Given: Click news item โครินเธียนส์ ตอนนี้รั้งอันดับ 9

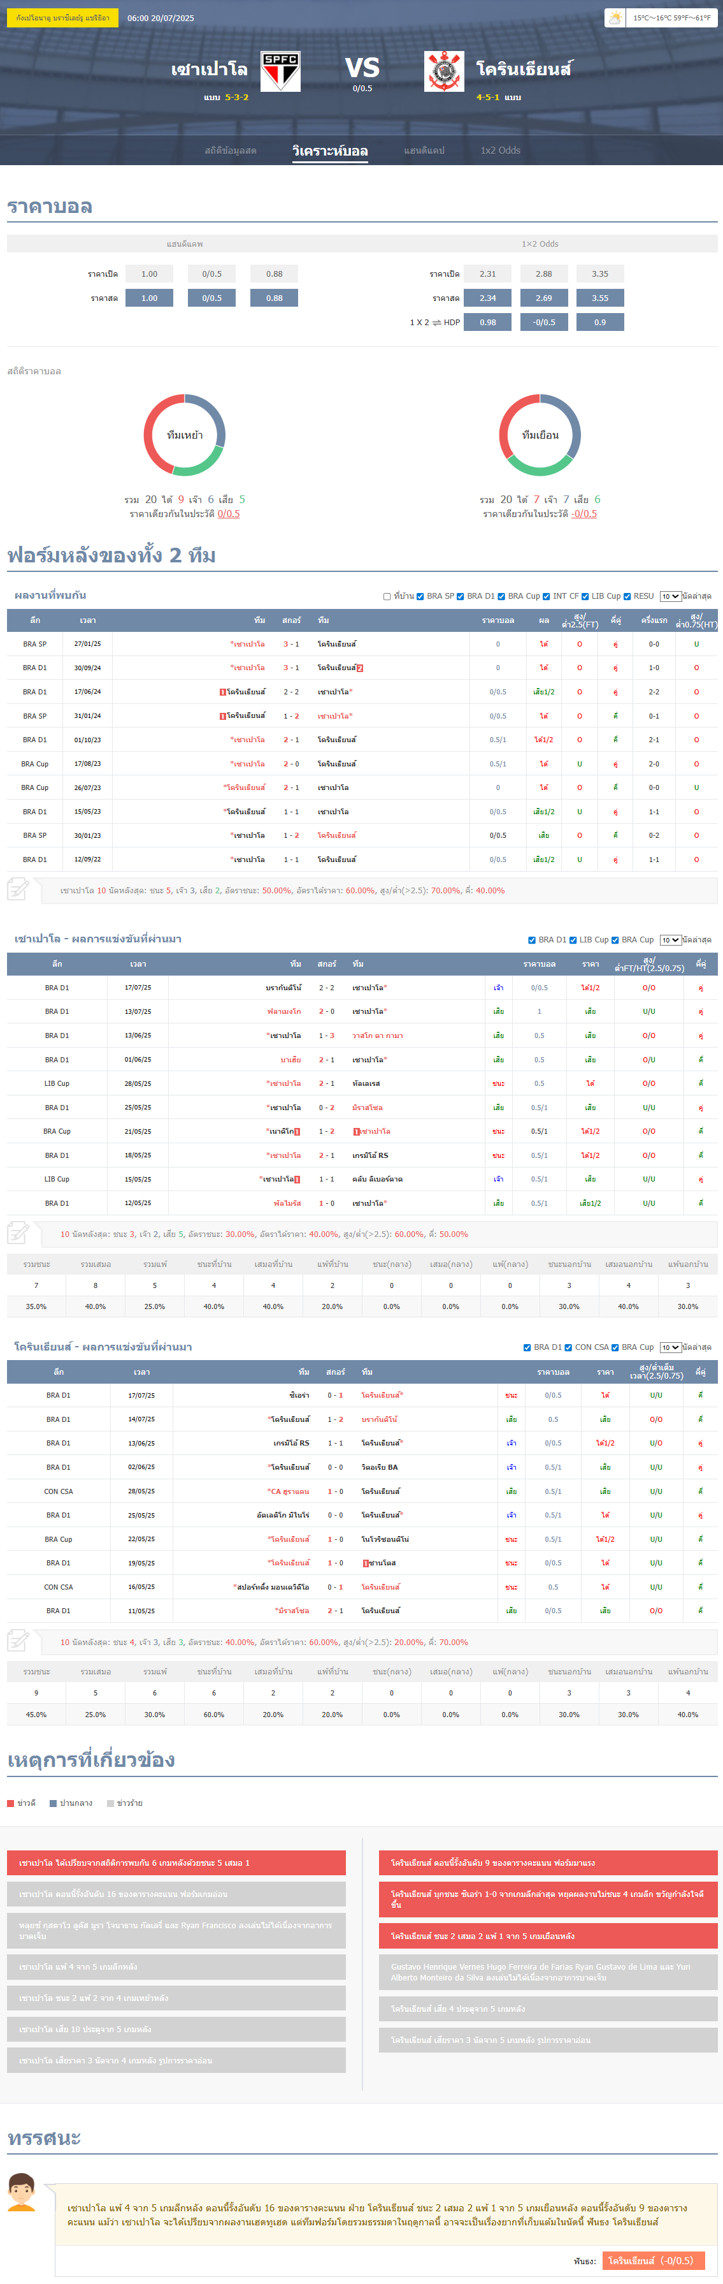Looking at the screenshot, I should pyautogui.click(x=548, y=1863).
